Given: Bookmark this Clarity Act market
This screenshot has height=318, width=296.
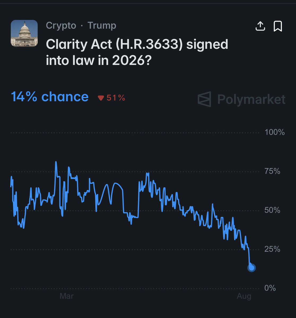Looking at the screenshot, I should click(278, 26).
